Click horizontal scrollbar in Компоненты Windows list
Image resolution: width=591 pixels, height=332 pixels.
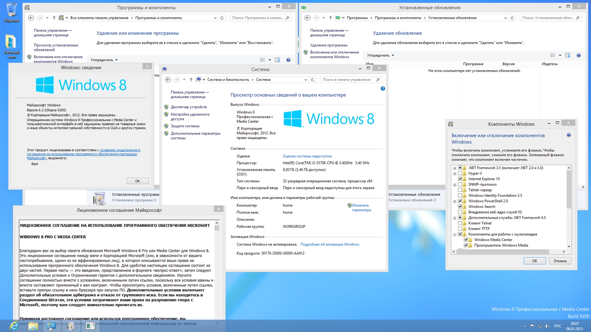tap(503, 252)
